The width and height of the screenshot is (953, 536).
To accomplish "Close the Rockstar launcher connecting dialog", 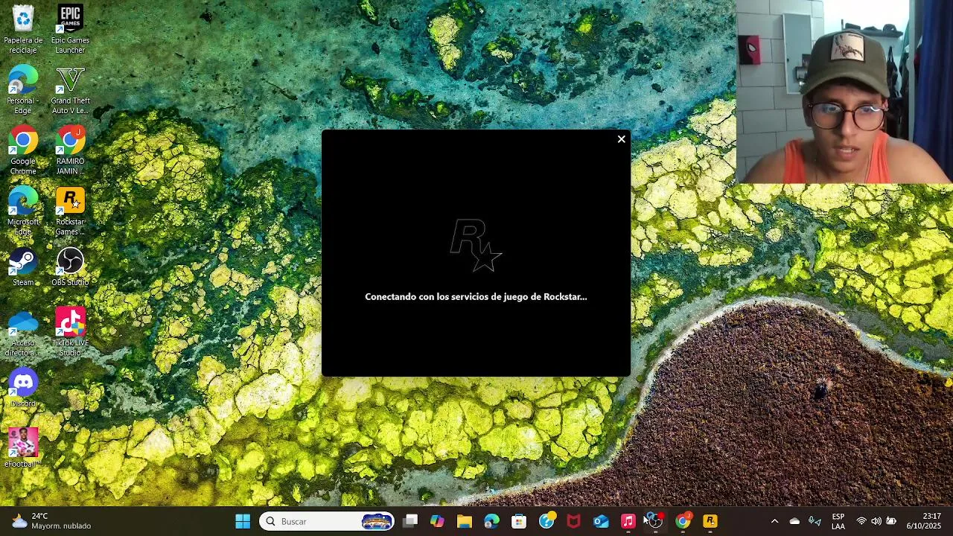I will (x=621, y=139).
